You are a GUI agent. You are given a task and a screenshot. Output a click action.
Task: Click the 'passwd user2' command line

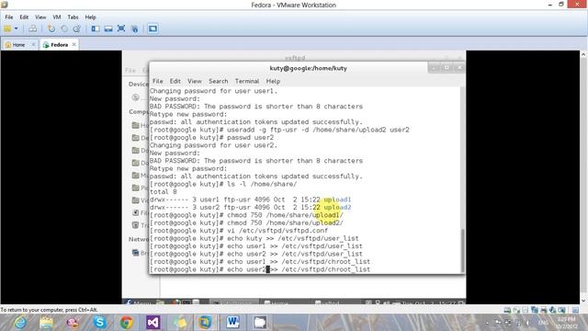[x=212, y=137]
